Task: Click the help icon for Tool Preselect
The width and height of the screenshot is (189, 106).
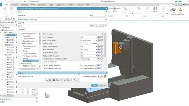Action: coord(102,37)
